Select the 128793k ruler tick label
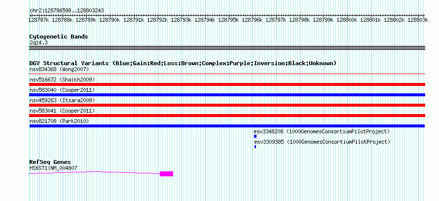Image resolution: width=439 pixels, height=201 pixels. click(x=181, y=20)
